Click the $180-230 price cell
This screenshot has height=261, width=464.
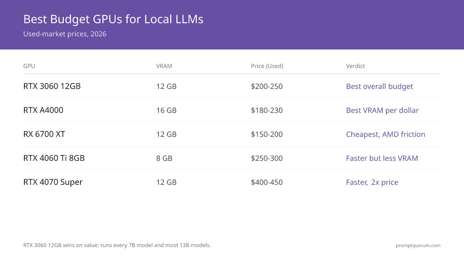267,110
